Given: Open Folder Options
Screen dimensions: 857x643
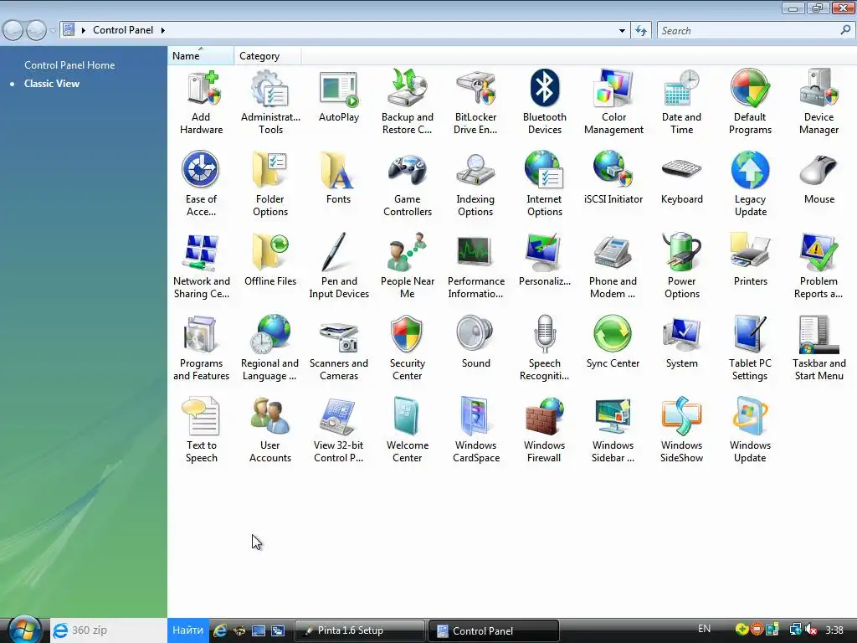Looking at the screenshot, I should tap(270, 183).
